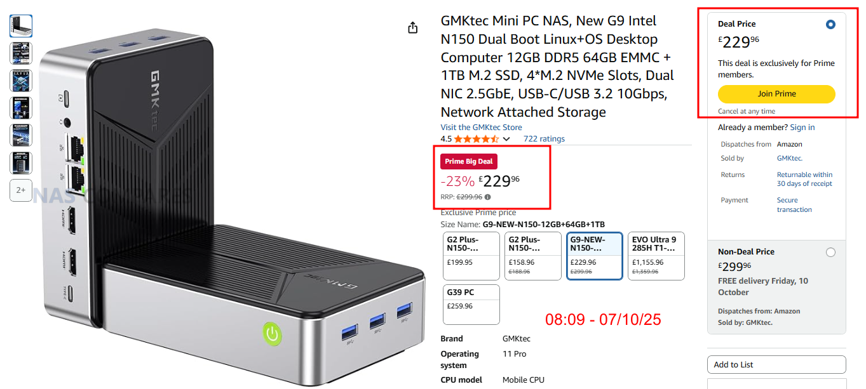Viewport: 866px width, 389px height.
Task: Open the 722 ratings link
Action: tap(544, 139)
